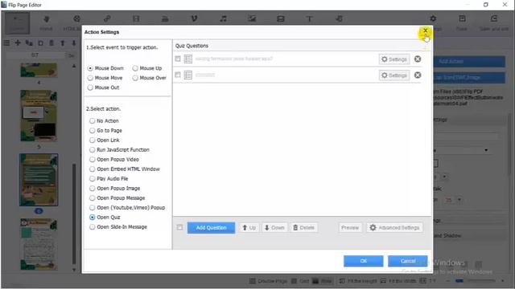Click the up arrow icon above thumbnails
The width and height of the screenshot is (515, 289).
pos(63,43)
